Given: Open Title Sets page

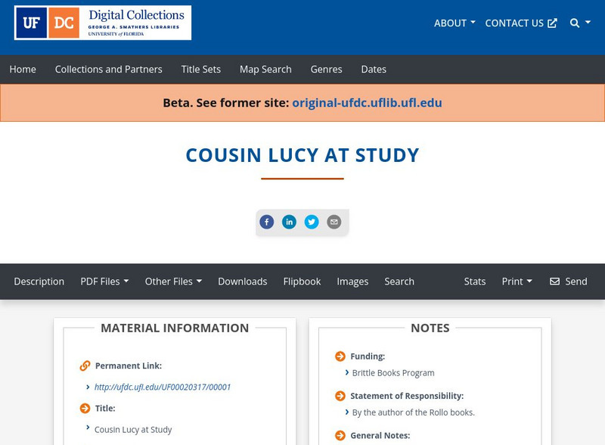Looking at the screenshot, I should (x=201, y=69).
